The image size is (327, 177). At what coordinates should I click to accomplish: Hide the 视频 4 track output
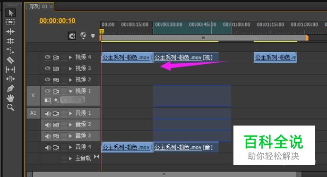coord(48,57)
